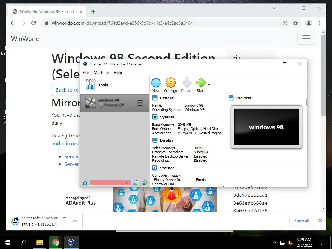This screenshot has width=332, height=249.
Task: Select the WinWorld Windows 98 tab
Action: [47, 12]
